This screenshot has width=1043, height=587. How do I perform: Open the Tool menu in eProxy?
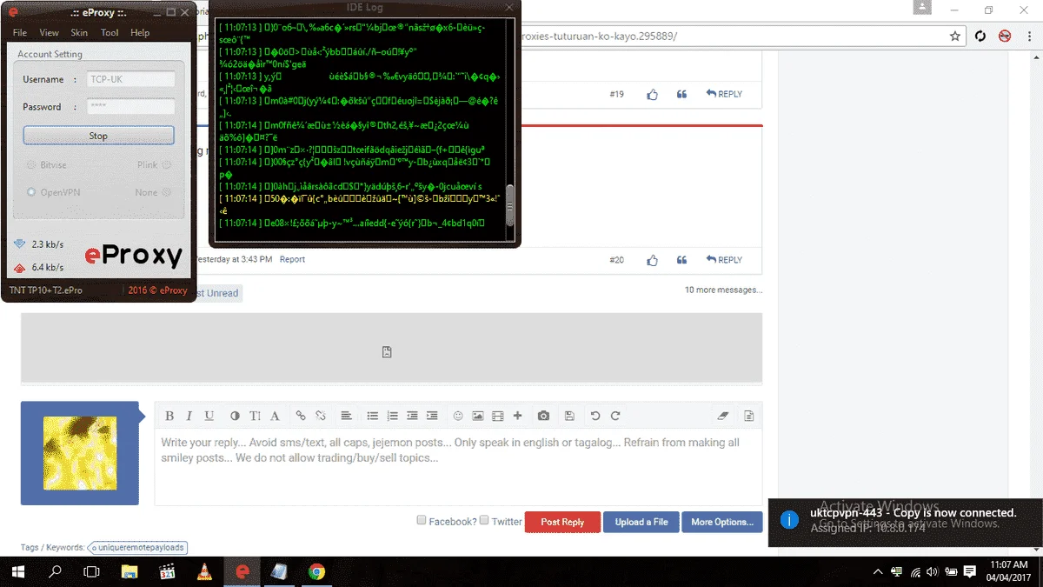pyautogui.click(x=110, y=32)
